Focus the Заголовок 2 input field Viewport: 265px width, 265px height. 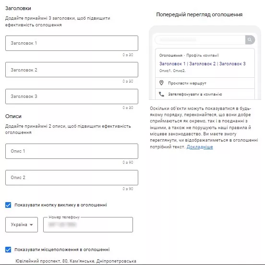[72, 70]
